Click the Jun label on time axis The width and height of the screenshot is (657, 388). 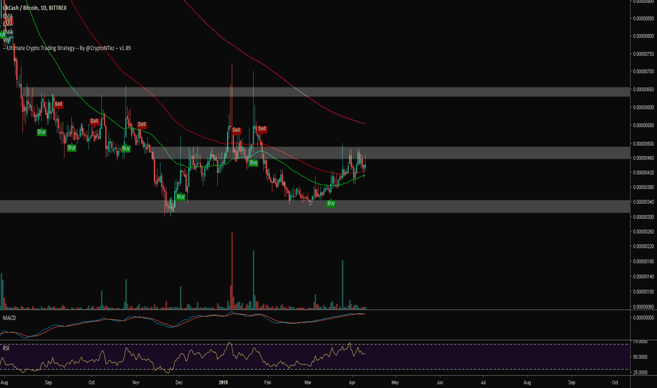click(440, 382)
